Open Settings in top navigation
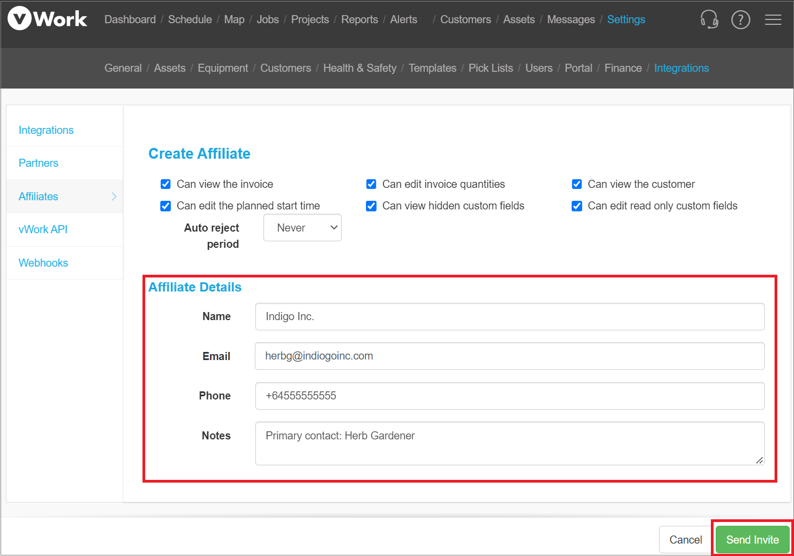The width and height of the screenshot is (794, 556). coord(626,19)
